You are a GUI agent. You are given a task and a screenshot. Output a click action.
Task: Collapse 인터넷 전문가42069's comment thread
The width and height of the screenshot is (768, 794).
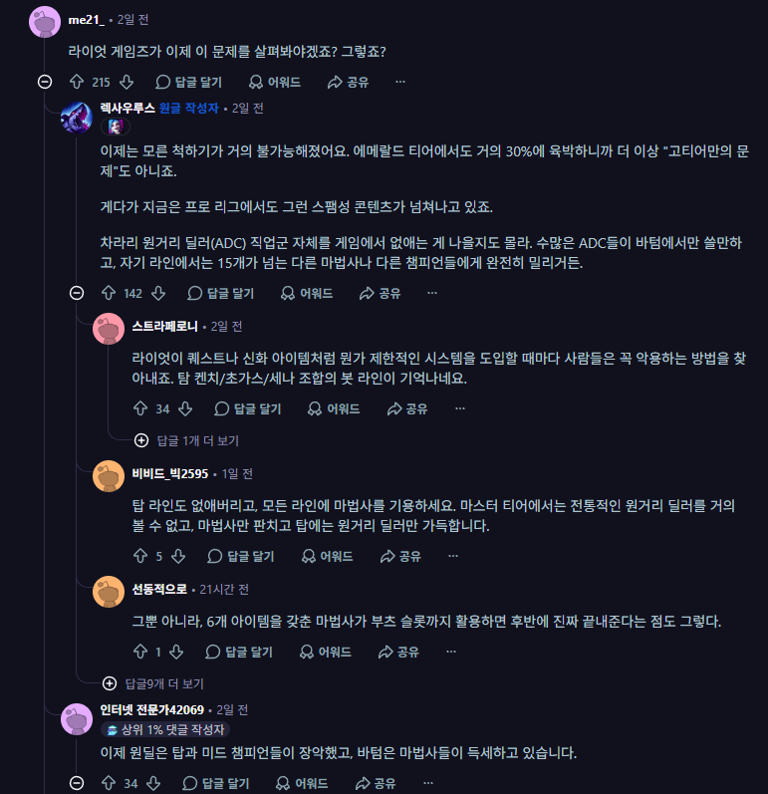(77, 783)
